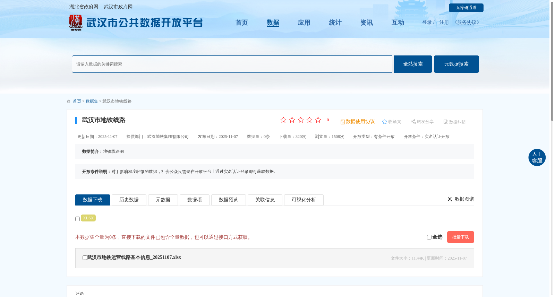The height and width of the screenshot is (297, 555).
Task: Click 数据纠错 text
Action: pos(458,122)
